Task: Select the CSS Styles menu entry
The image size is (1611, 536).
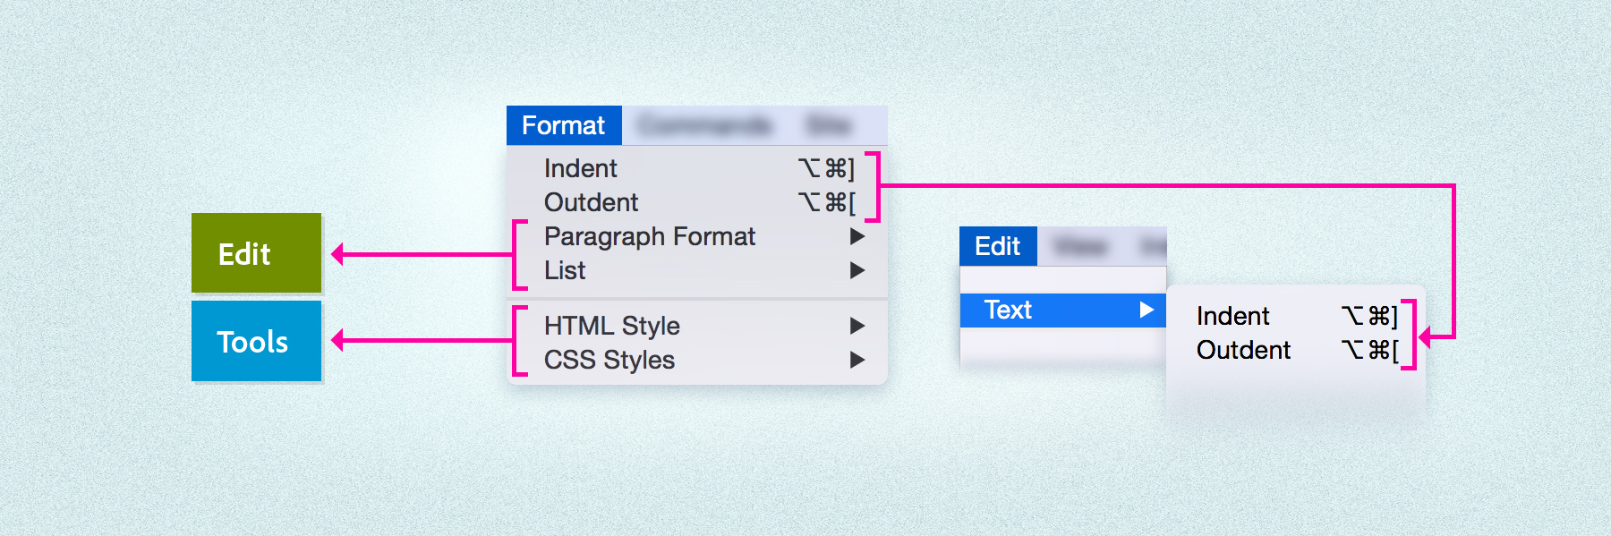Action: pyautogui.click(x=609, y=360)
